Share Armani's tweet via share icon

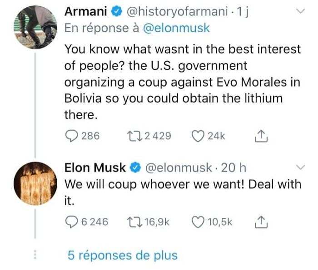pyautogui.click(x=261, y=136)
